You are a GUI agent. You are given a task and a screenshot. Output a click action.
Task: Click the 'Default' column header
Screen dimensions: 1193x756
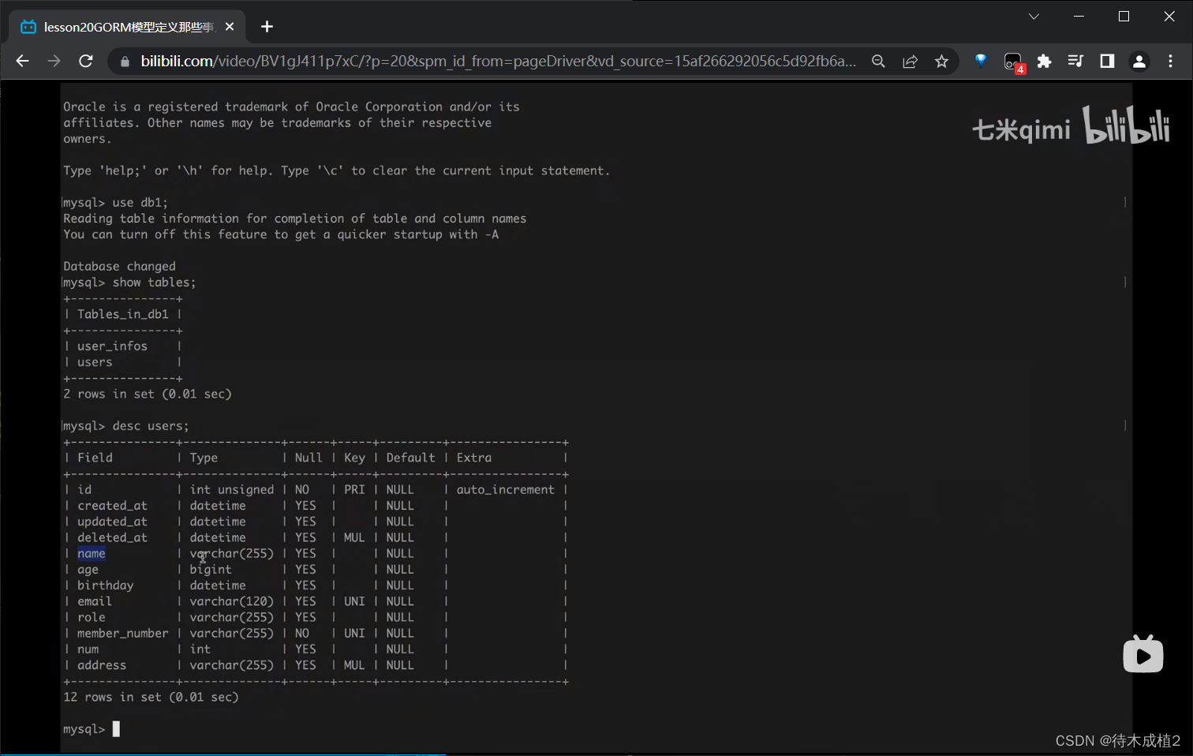pyautogui.click(x=410, y=457)
